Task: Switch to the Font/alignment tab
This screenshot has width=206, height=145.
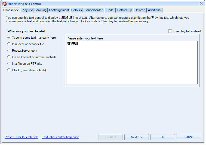Action: coord(59,10)
